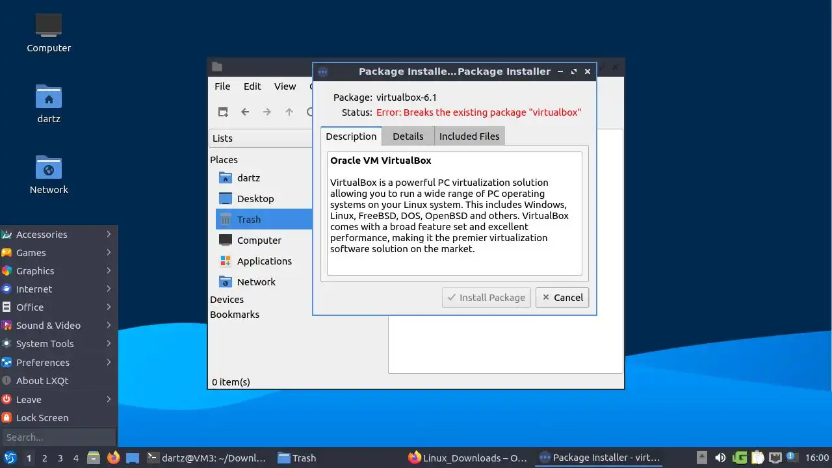Click the Bookmarks heading in sidebar
Viewport: 832px width, 468px height.
pos(235,314)
